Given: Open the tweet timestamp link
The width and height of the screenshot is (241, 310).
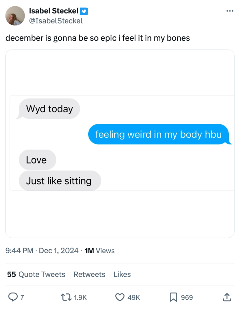Looking at the screenshot, I should point(34,251).
